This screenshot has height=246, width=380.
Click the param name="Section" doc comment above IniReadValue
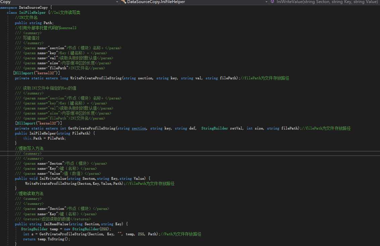(62, 209)
